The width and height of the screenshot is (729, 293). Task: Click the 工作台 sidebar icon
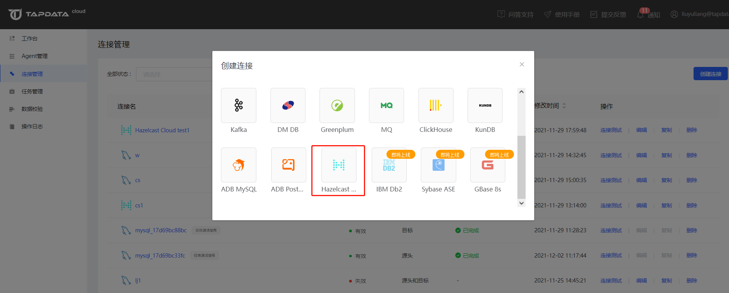12,39
